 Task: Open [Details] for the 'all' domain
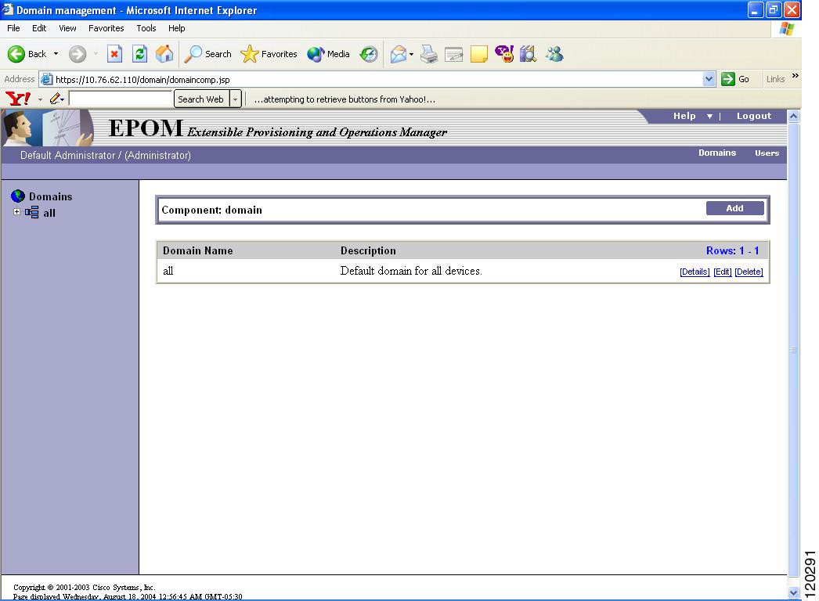click(x=694, y=272)
